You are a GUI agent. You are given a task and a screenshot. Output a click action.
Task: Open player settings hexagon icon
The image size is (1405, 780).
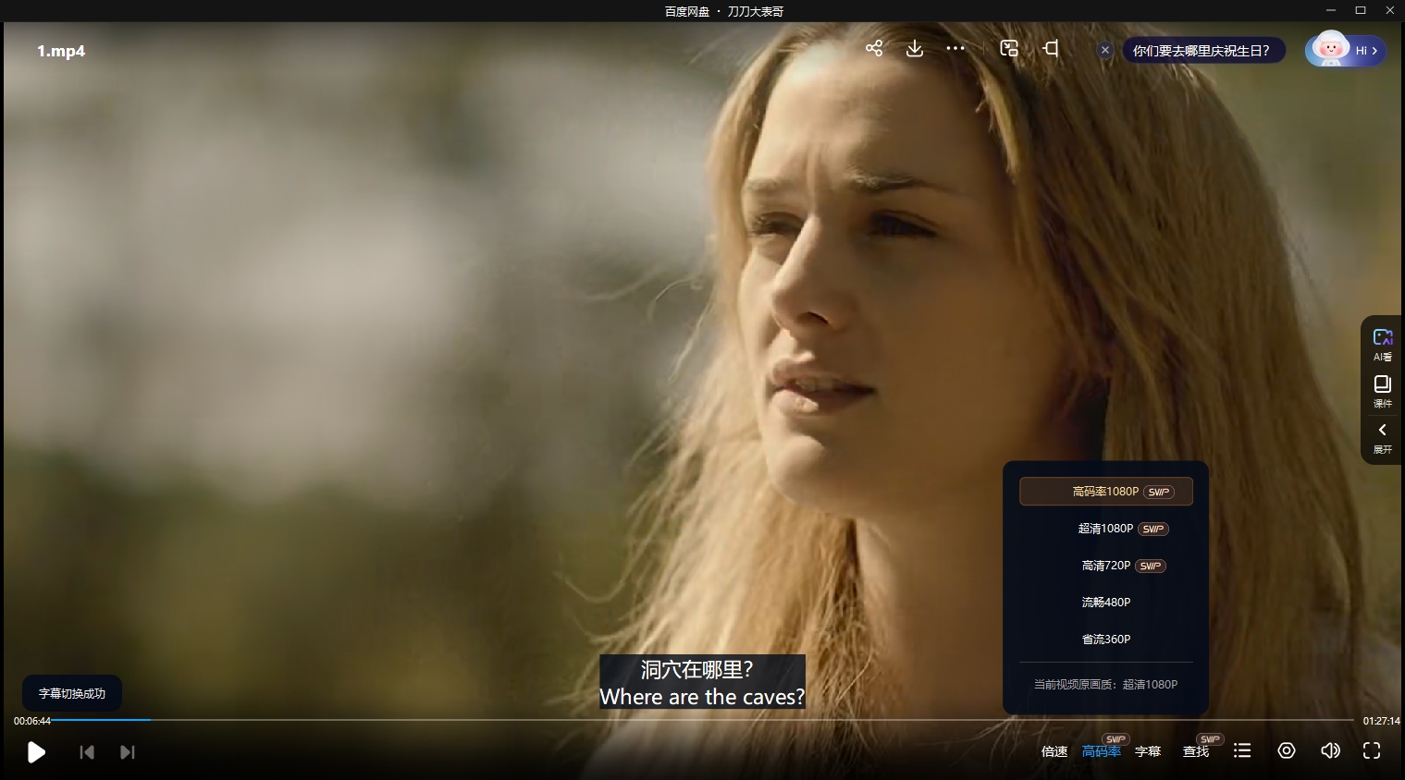1287,750
